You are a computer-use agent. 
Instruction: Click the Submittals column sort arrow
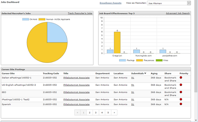click(x=145, y=73)
